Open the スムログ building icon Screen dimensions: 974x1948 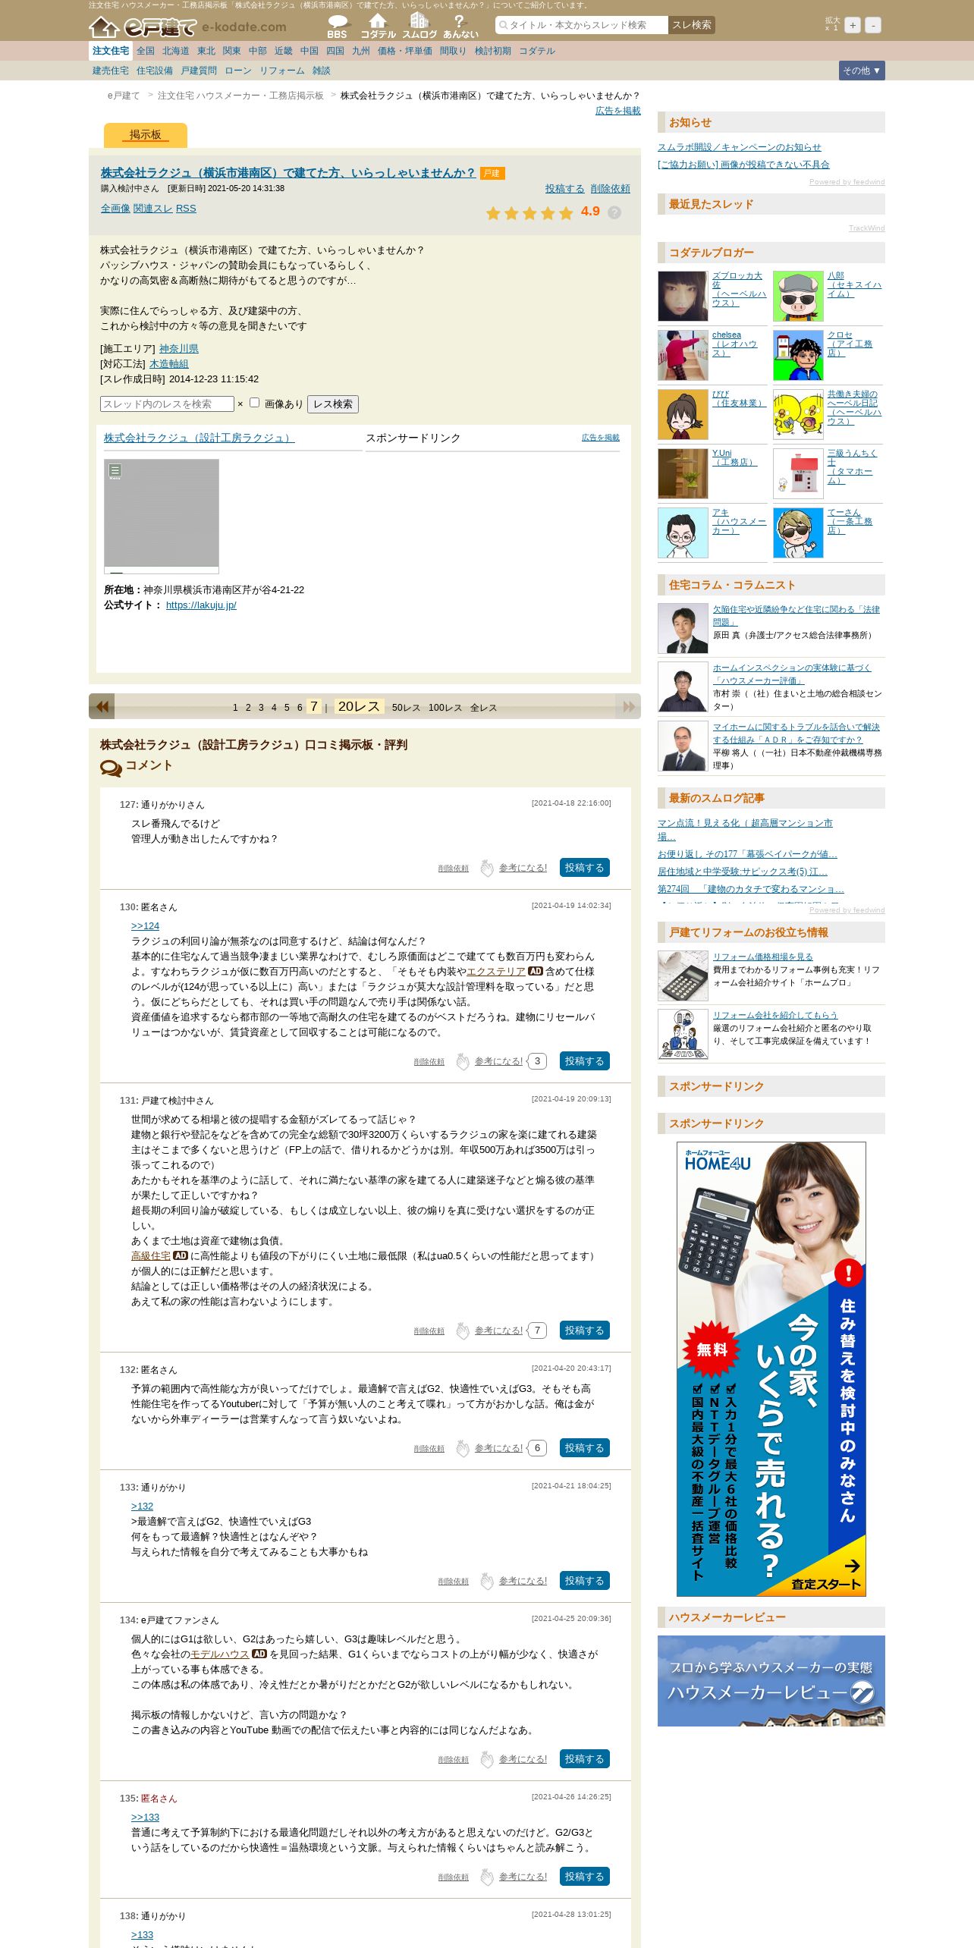419,27
